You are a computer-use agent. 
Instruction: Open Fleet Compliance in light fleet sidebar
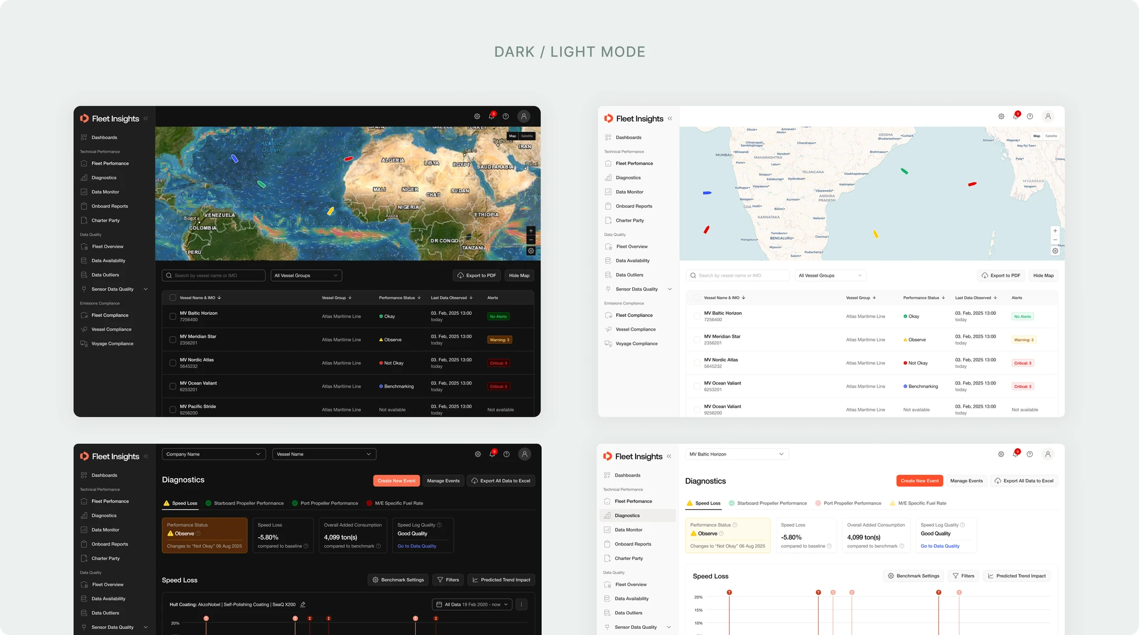(x=634, y=315)
